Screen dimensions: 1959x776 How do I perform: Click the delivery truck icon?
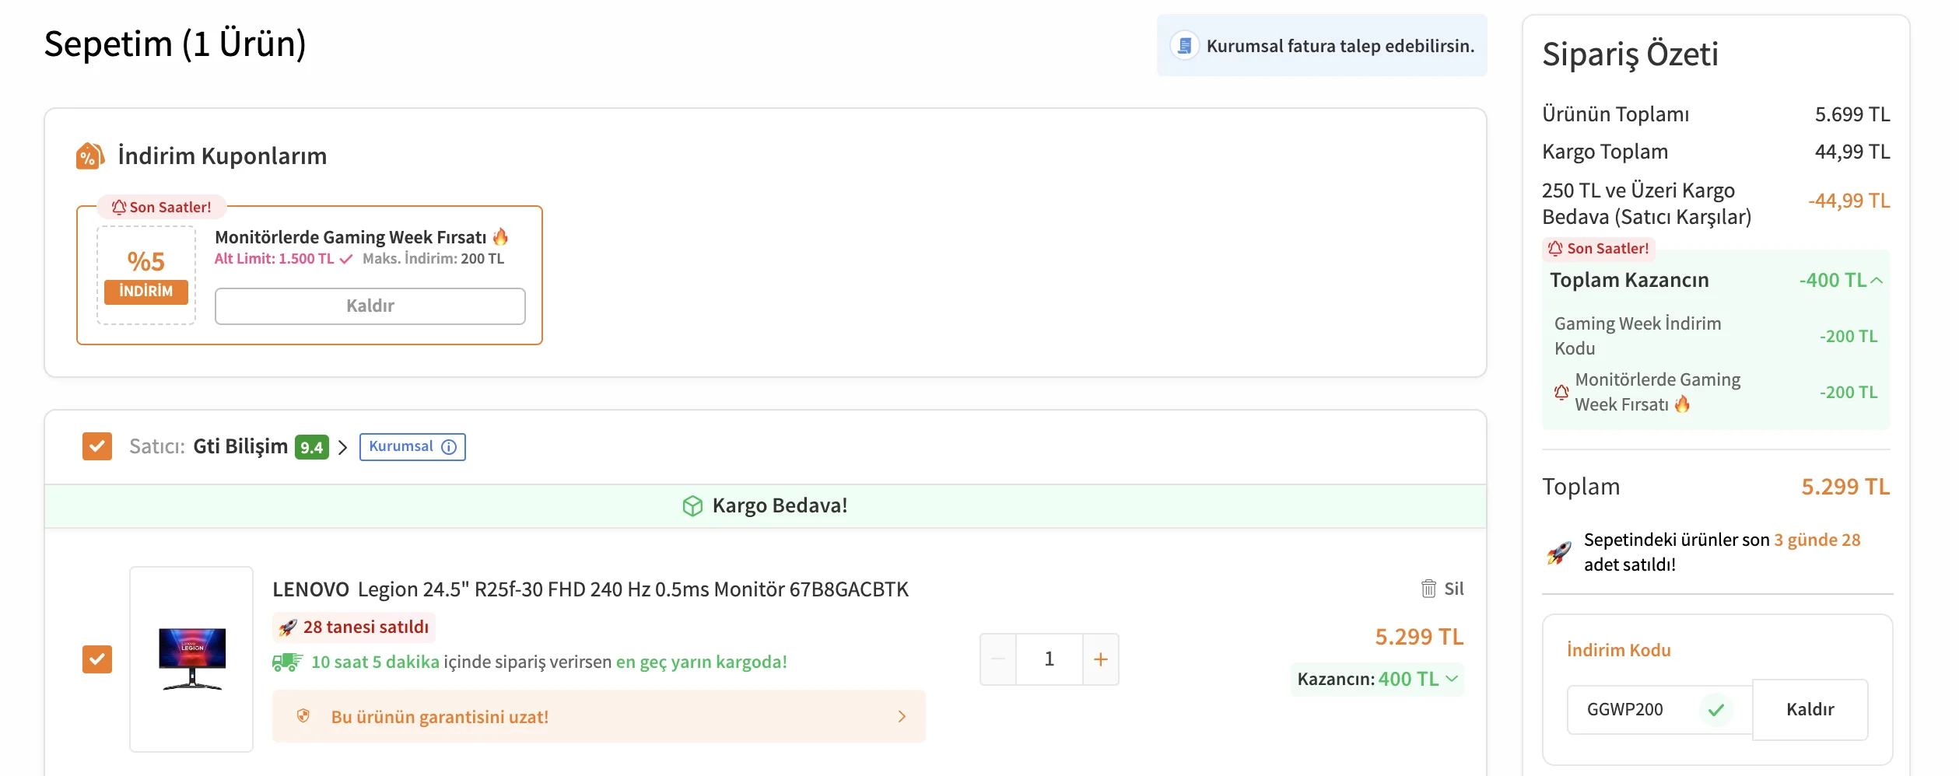[287, 662]
